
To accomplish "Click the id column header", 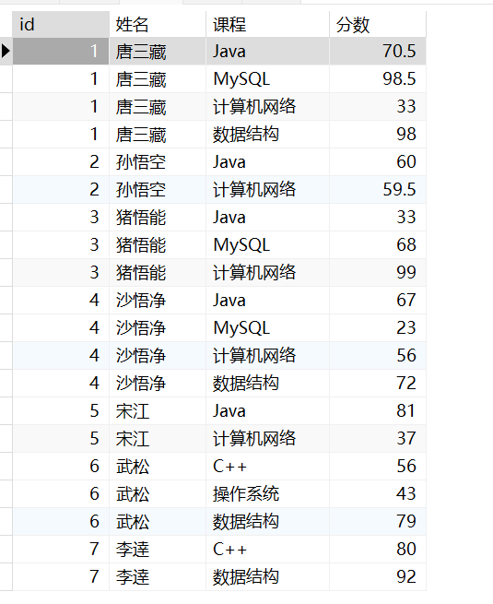I will (61, 24).
